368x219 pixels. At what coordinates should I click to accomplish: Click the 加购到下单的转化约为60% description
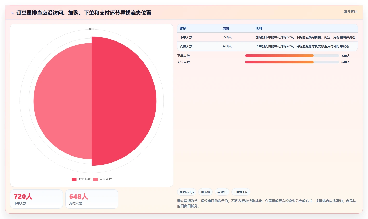click(x=305, y=37)
